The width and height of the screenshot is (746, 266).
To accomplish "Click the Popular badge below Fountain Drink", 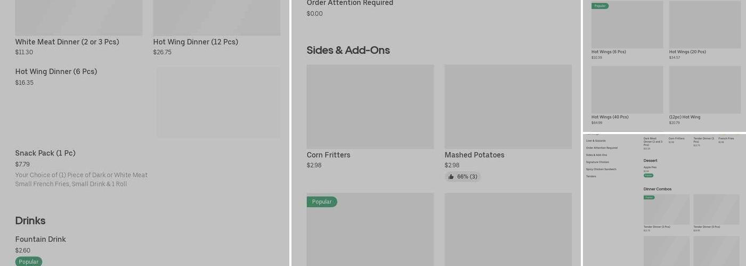I will tap(28, 262).
